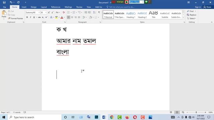Image resolution: width=214 pixels, height=120 pixels.
Task: Adjust the zoom slider handle
Action: coord(196,112)
